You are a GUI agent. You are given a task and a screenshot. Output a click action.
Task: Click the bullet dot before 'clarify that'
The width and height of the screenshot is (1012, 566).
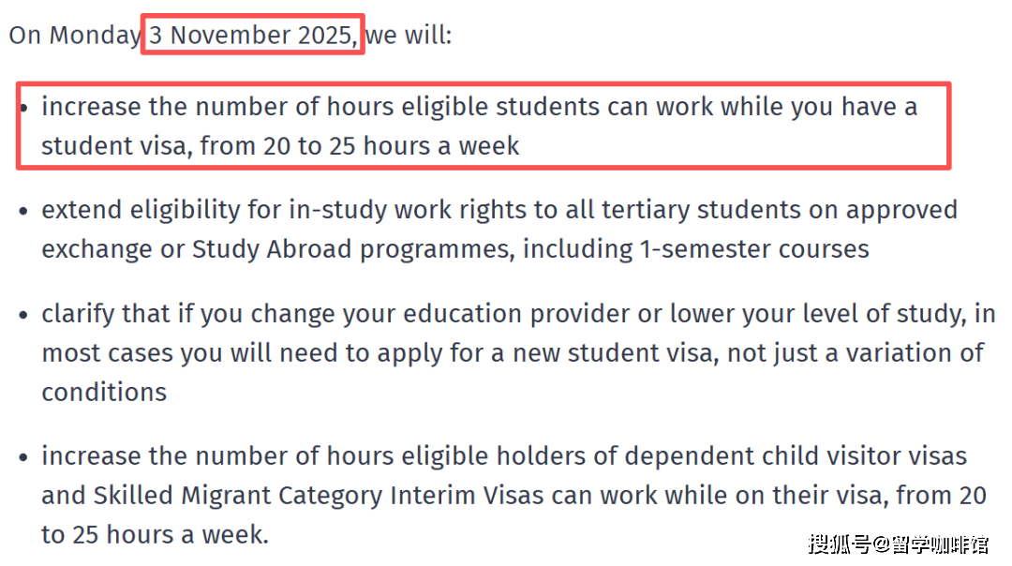point(25,315)
